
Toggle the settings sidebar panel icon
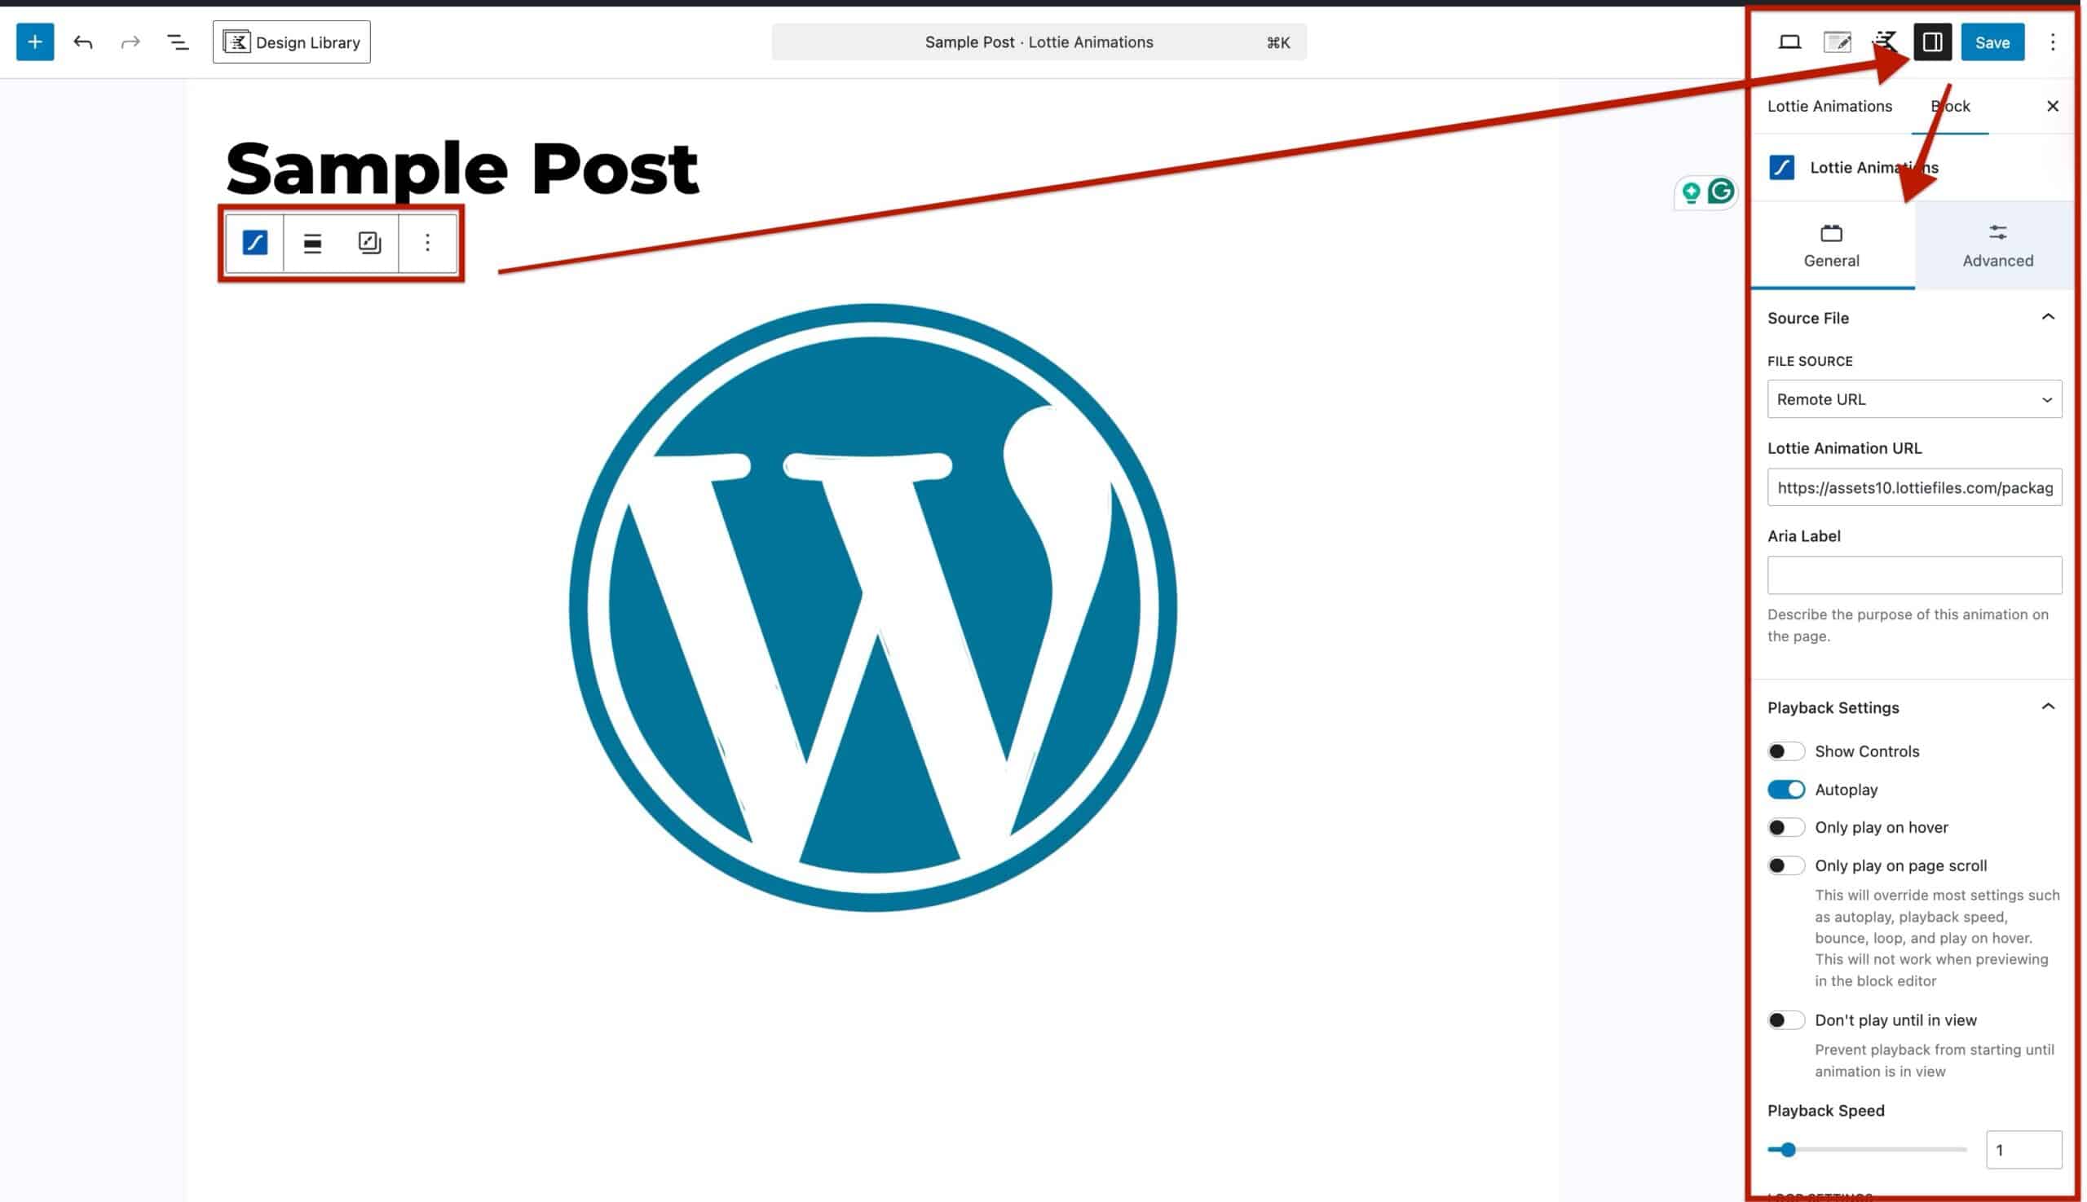pyautogui.click(x=1932, y=42)
